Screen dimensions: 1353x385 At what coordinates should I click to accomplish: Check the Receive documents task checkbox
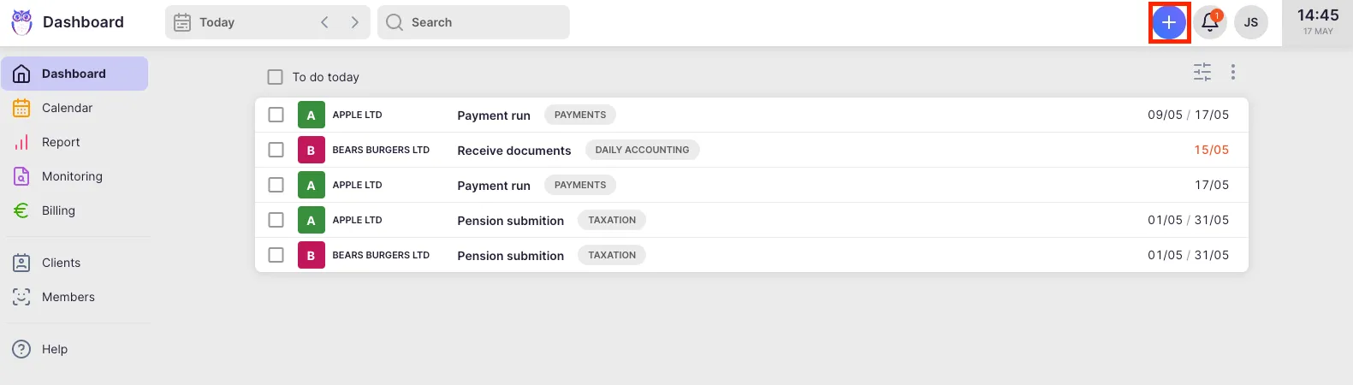point(276,150)
